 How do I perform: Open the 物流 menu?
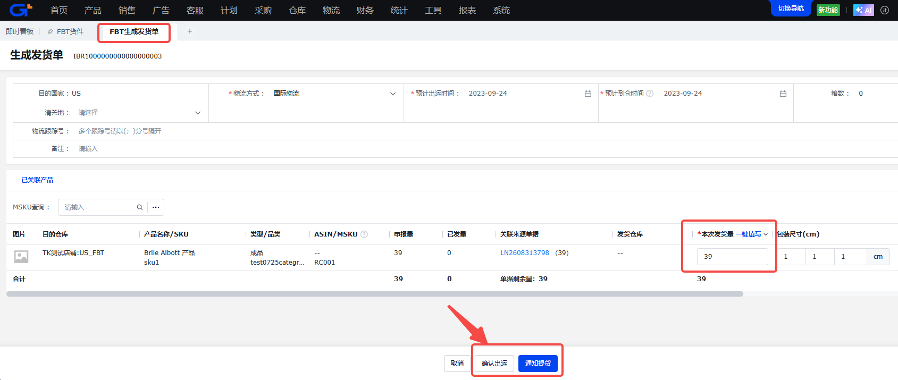(x=331, y=10)
